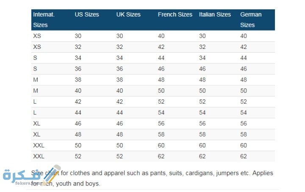Select the first XL row label

click(x=36, y=124)
